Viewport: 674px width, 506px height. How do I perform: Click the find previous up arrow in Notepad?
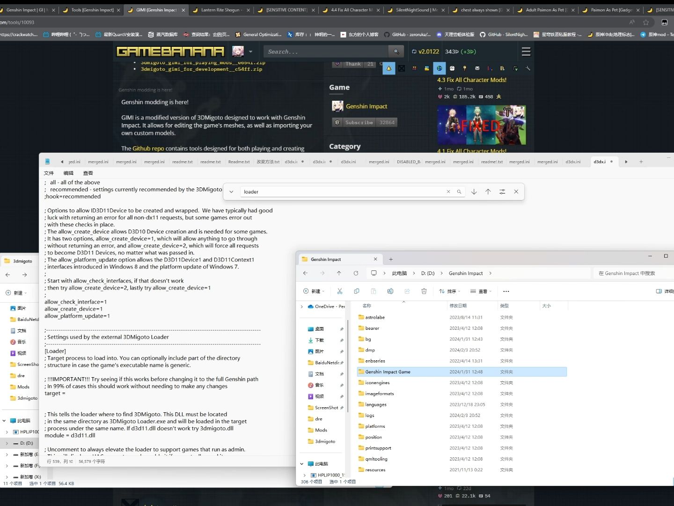click(x=488, y=192)
